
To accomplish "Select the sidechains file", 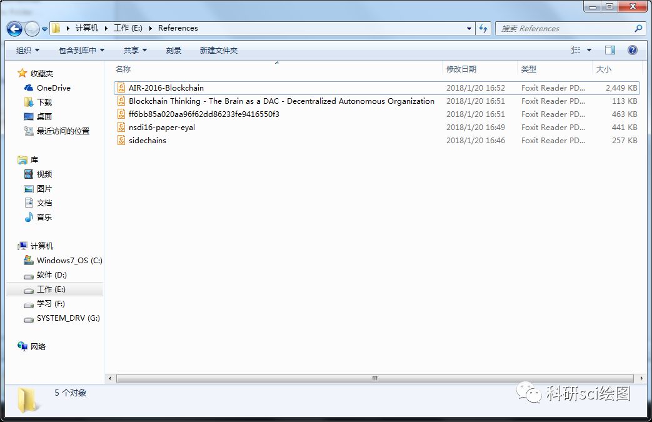I will pyautogui.click(x=376, y=141).
